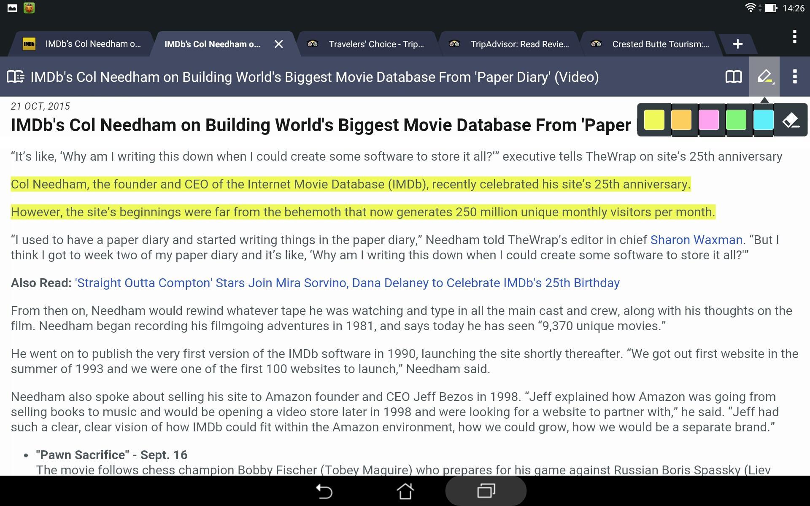
Task: Open the browser three-dot menu by tabs
Action: (795, 37)
